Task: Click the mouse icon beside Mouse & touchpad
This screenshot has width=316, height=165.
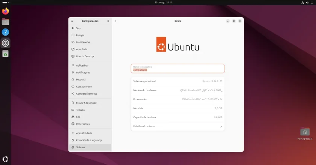Action: [73, 103]
